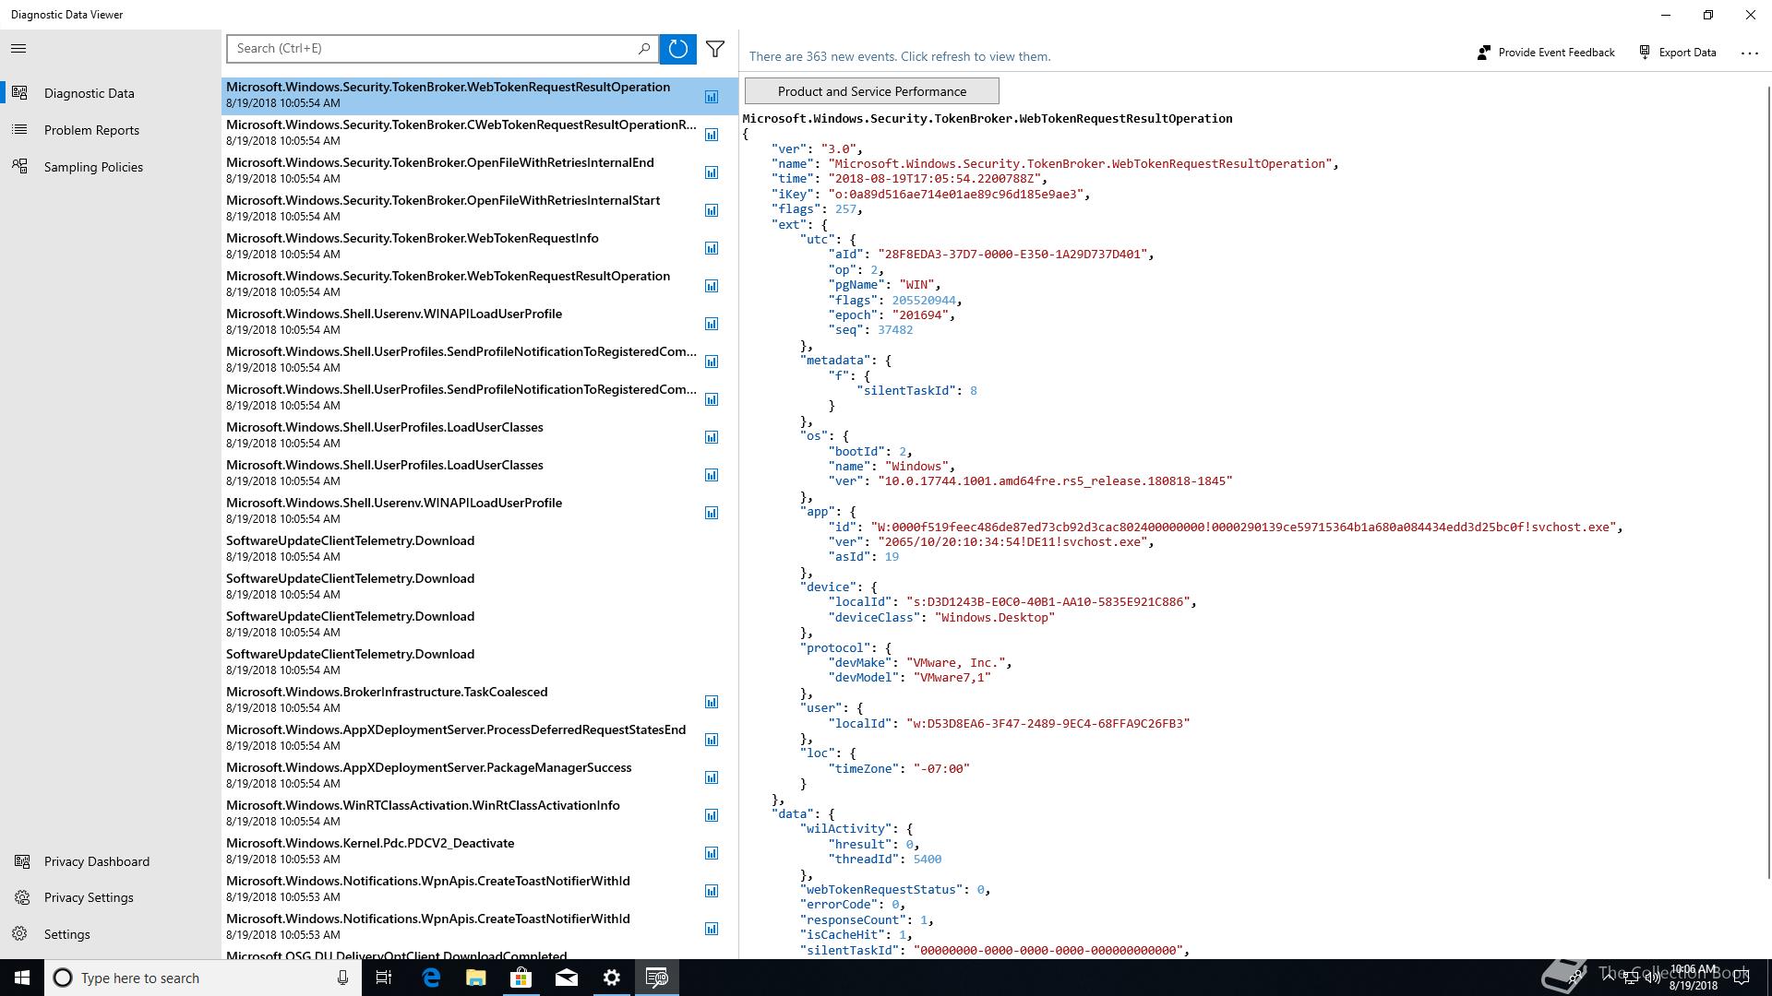Viewport: 1772px width, 996px height.
Task: Select the highlighted WebTokenRequestResultOperation event
Action: point(480,95)
